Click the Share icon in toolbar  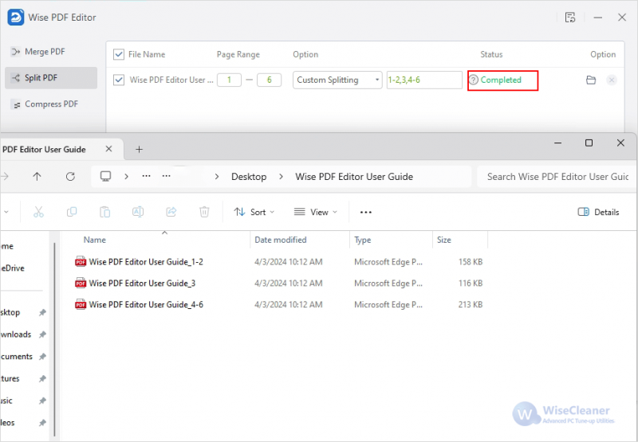(171, 212)
